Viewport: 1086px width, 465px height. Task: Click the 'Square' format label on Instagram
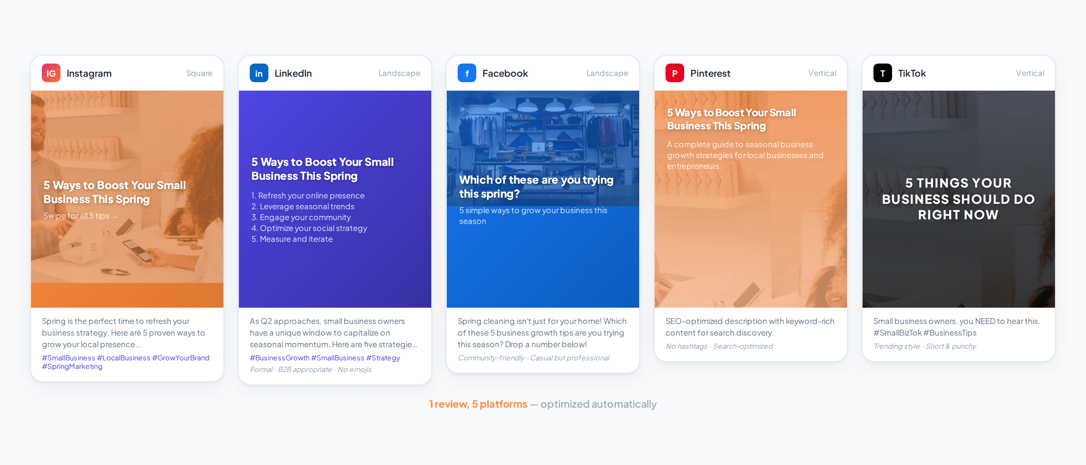(199, 73)
